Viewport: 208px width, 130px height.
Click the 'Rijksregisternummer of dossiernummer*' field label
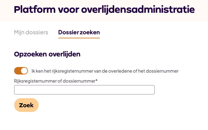(x=56, y=81)
